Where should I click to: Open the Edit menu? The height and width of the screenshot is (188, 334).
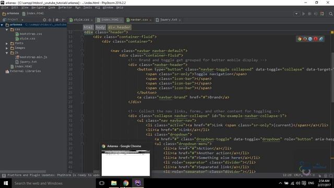(x=15, y=7)
